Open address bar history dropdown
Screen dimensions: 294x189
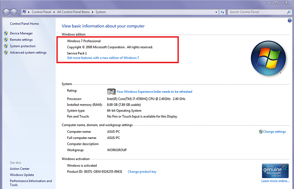(x=216, y=12)
